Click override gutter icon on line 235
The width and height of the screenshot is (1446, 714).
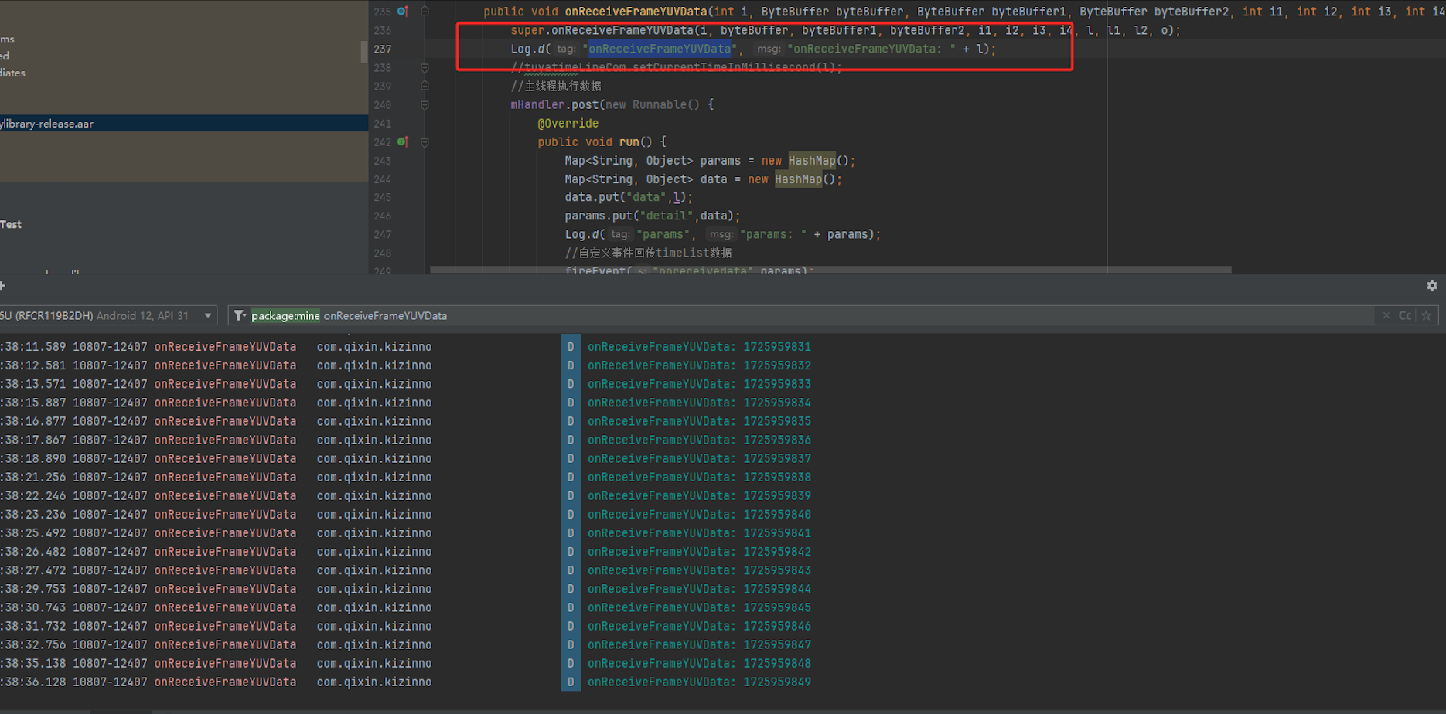point(402,12)
